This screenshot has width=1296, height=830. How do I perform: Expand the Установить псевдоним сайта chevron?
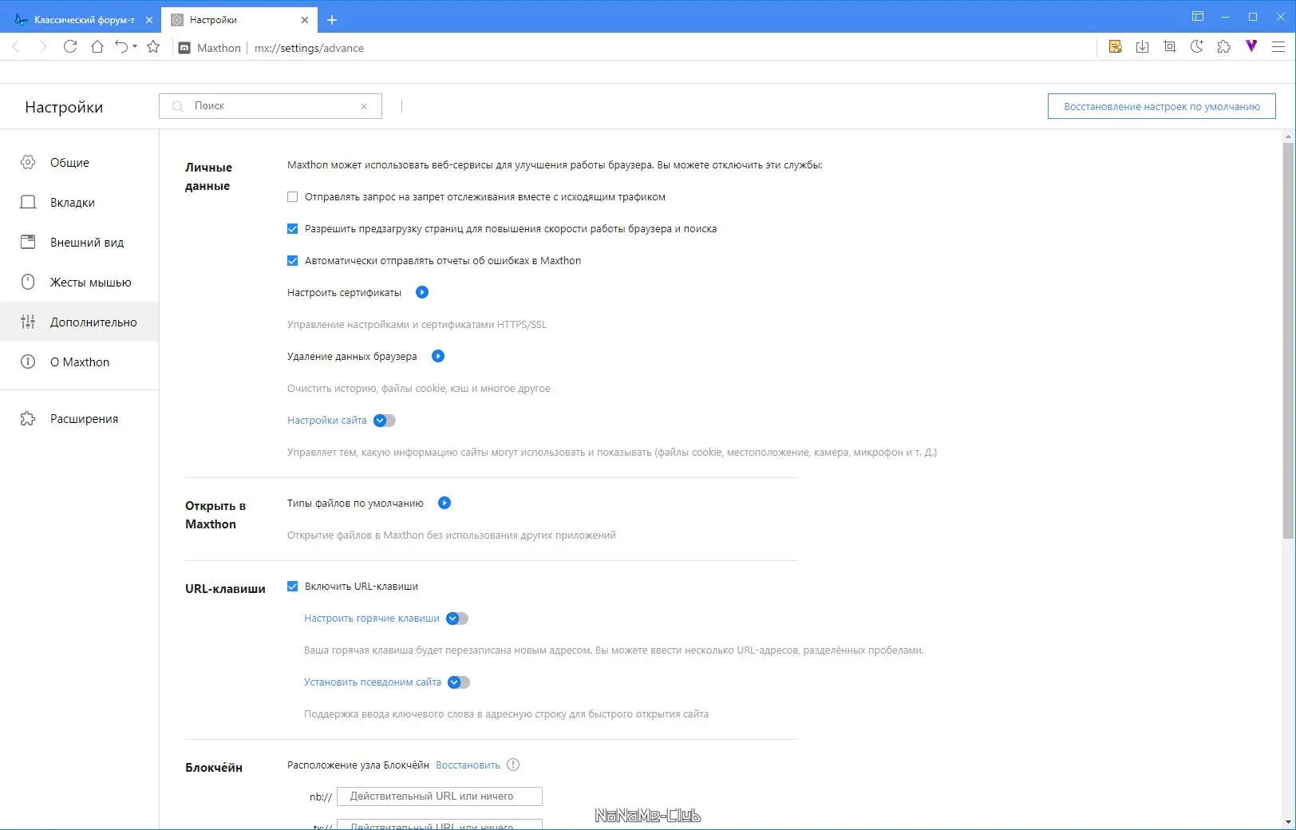pyautogui.click(x=458, y=682)
